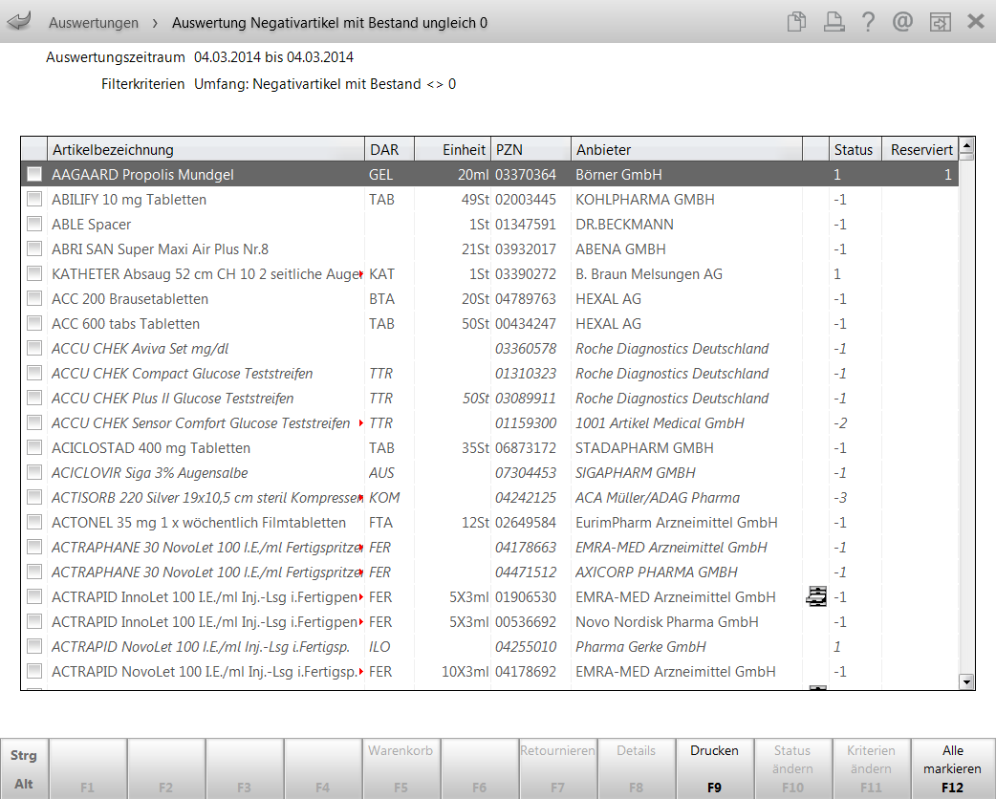Click the Drucken F9 button

714,768
